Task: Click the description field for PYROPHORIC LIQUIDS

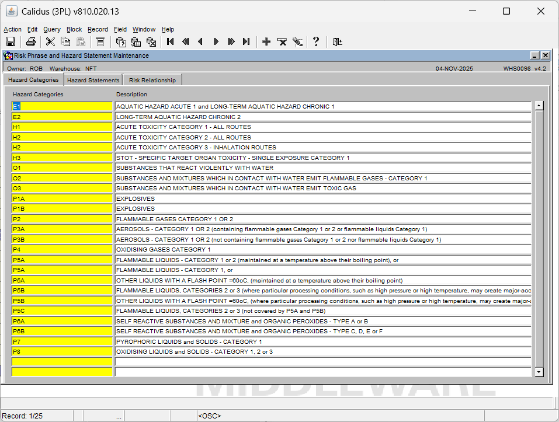Action: pos(322,341)
